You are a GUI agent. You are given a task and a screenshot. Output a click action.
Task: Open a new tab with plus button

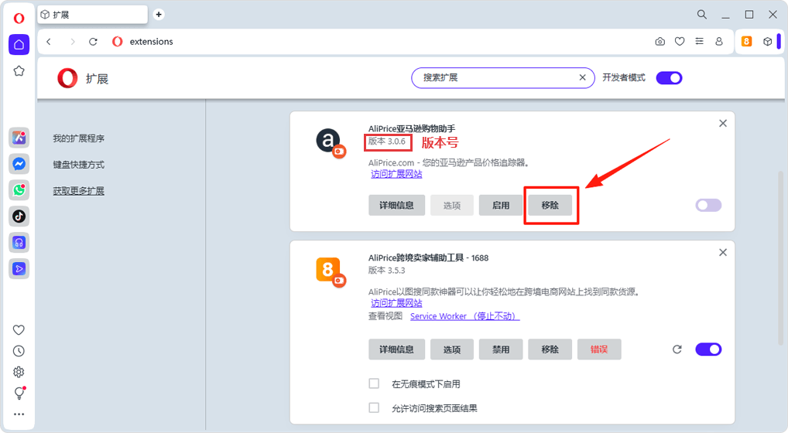159,14
